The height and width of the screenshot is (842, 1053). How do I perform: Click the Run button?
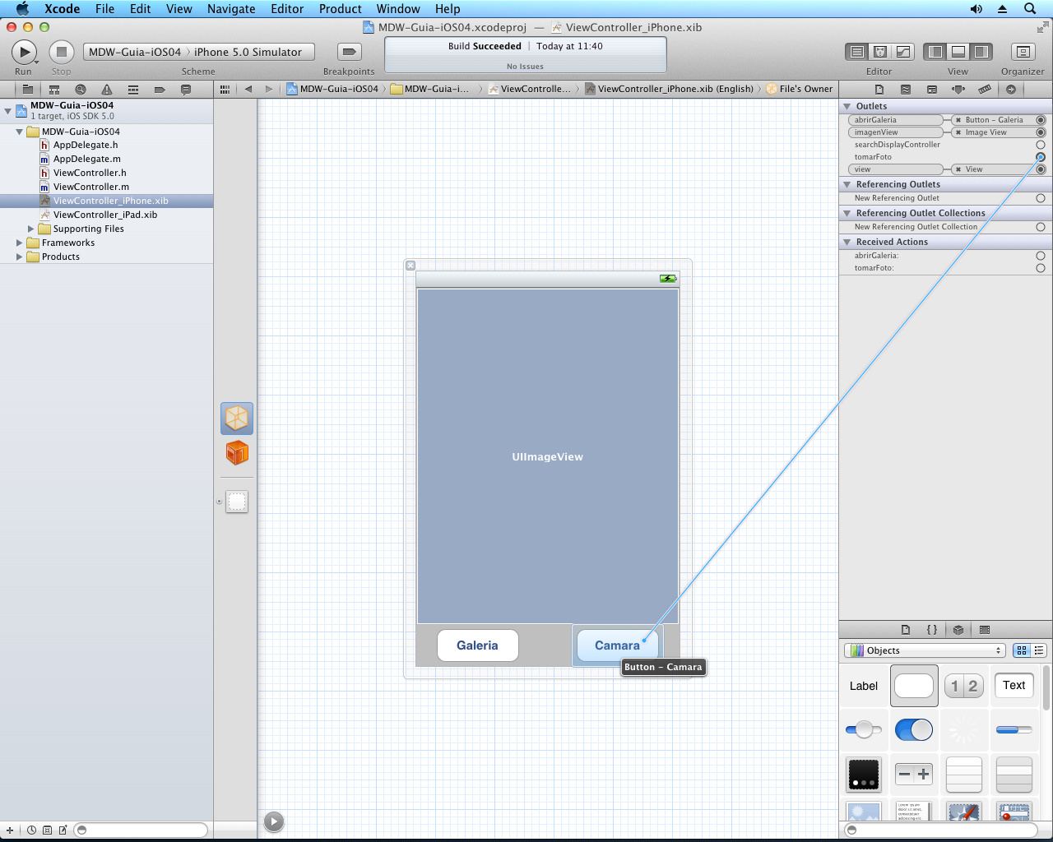coord(24,52)
